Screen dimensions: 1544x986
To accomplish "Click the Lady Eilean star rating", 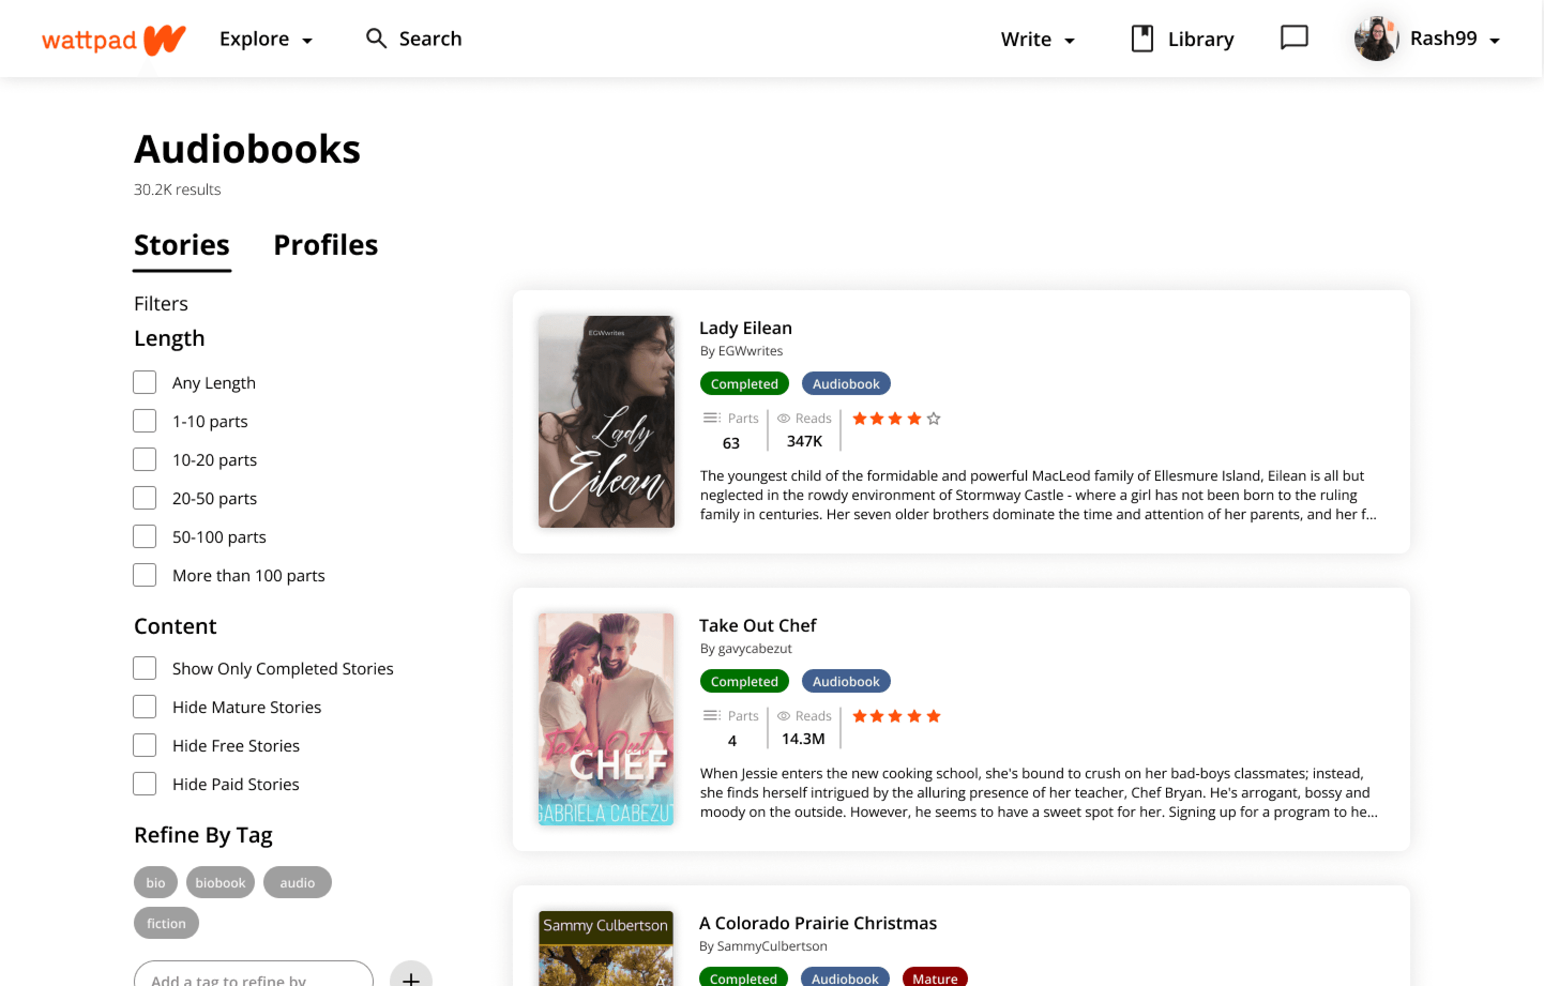I will pyautogui.click(x=896, y=419).
